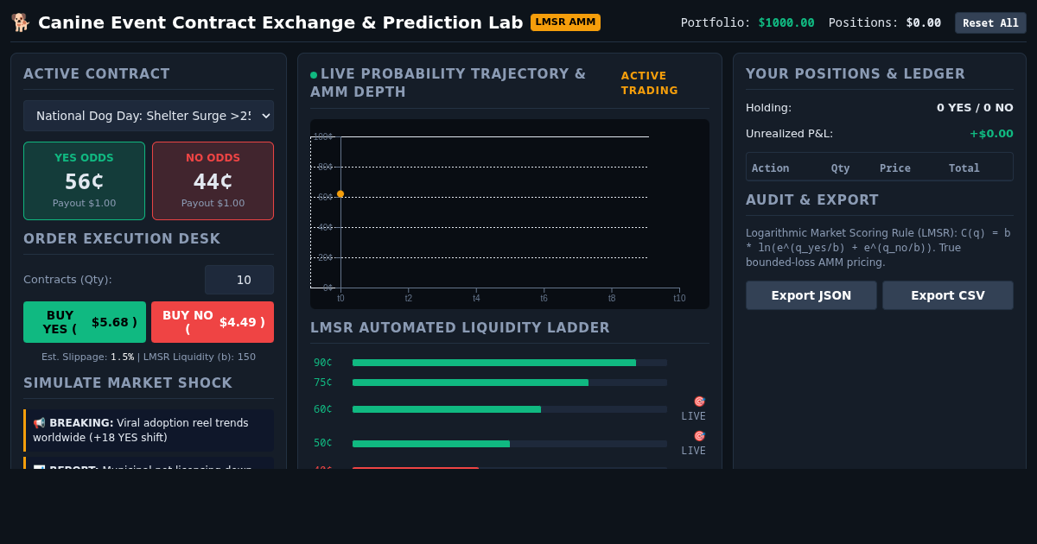
Task: Focus the Contracts (Qty) input field
Action: pyautogui.click(x=239, y=280)
